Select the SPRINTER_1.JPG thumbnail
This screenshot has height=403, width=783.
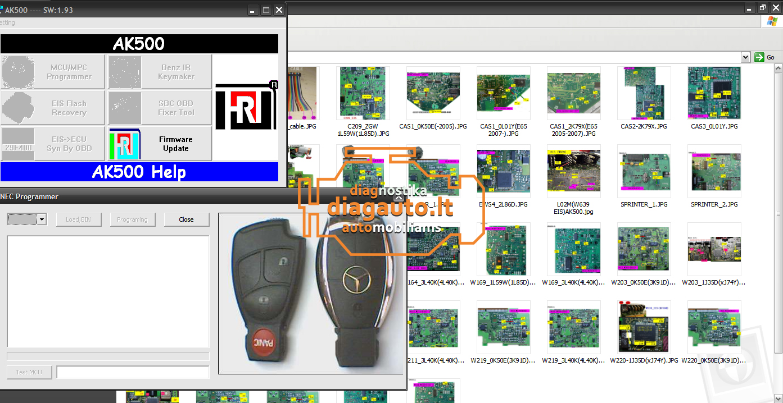coord(644,171)
